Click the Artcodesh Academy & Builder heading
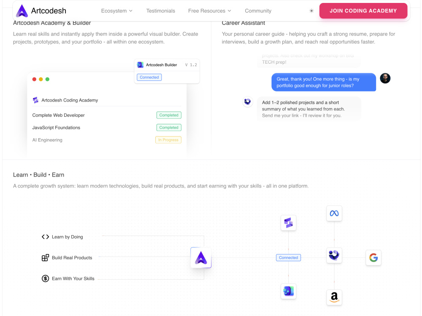This screenshot has height=316, width=422. pyautogui.click(x=52, y=23)
